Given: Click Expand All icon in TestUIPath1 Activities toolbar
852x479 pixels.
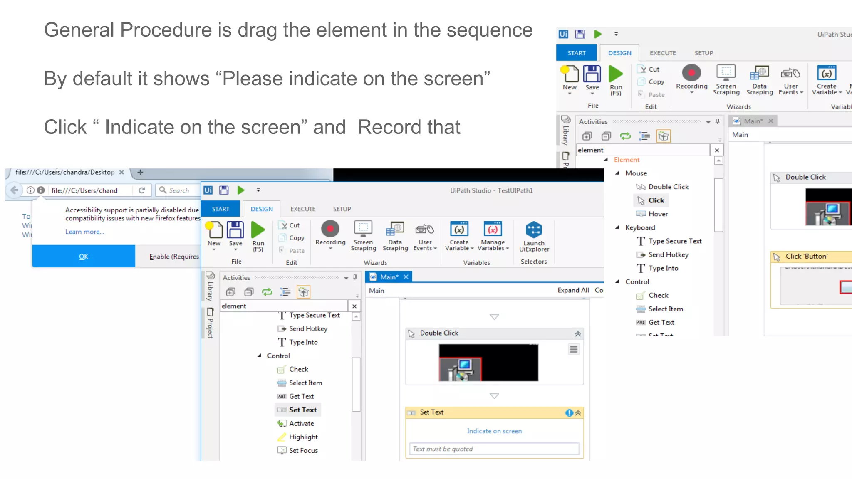Looking at the screenshot, I should pyautogui.click(x=231, y=292).
